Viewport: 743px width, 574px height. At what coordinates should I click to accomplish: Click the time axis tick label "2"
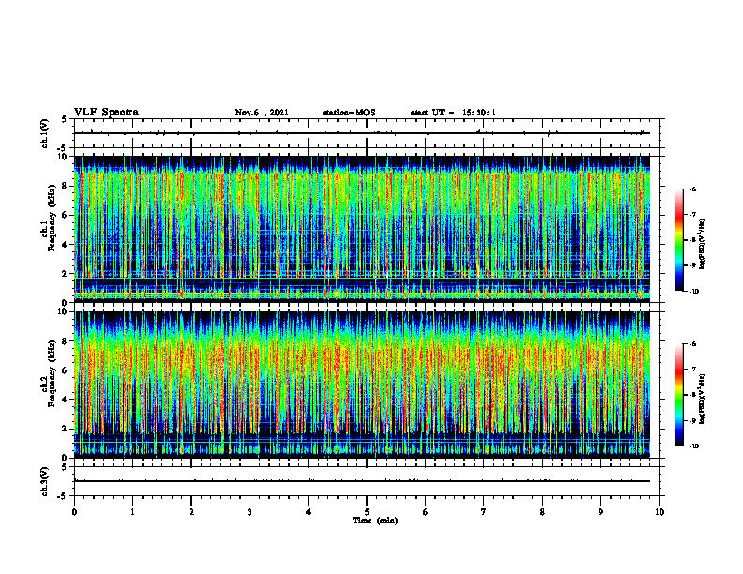click(191, 512)
